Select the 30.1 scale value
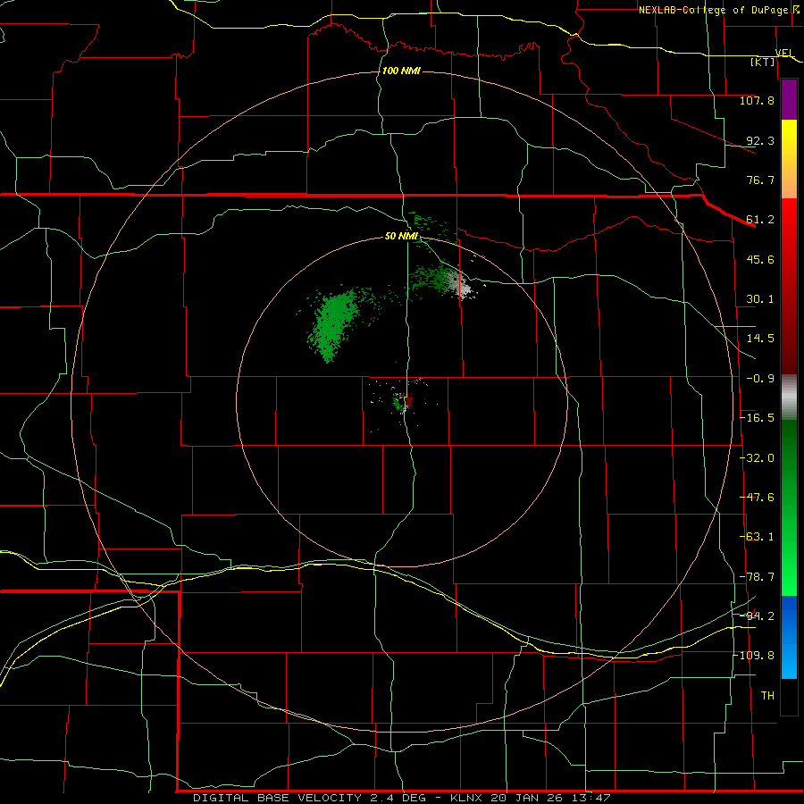Screen dimensions: 804x804 pyautogui.click(x=760, y=299)
